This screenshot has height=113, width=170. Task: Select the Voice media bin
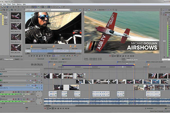[5, 23]
